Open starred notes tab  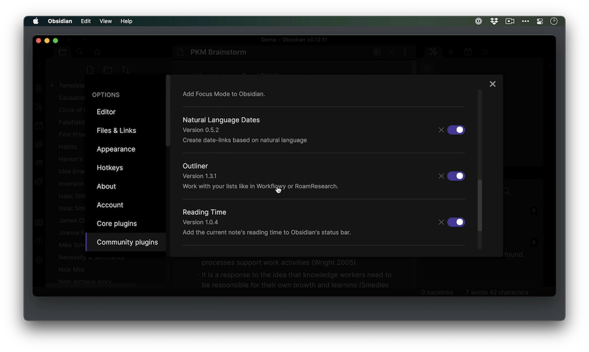pyautogui.click(x=97, y=52)
